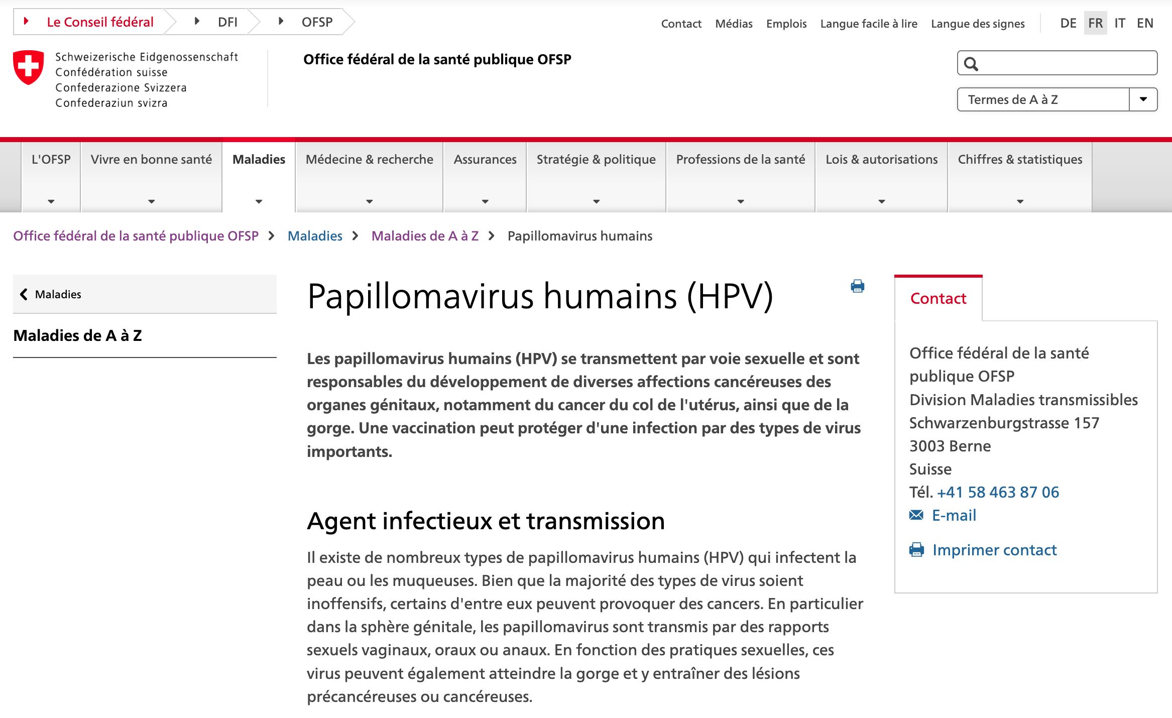The width and height of the screenshot is (1172, 718).
Task: Click into the search input field
Action: (x=1057, y=63)
